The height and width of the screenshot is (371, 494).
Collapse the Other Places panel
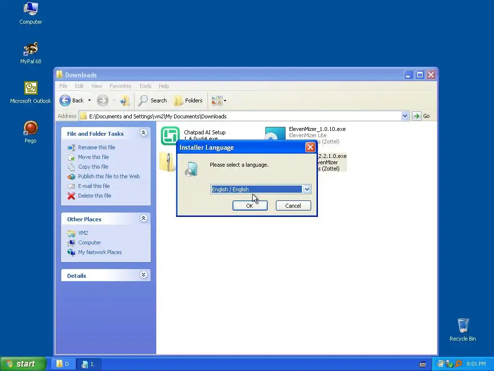[x=143, y=218]
